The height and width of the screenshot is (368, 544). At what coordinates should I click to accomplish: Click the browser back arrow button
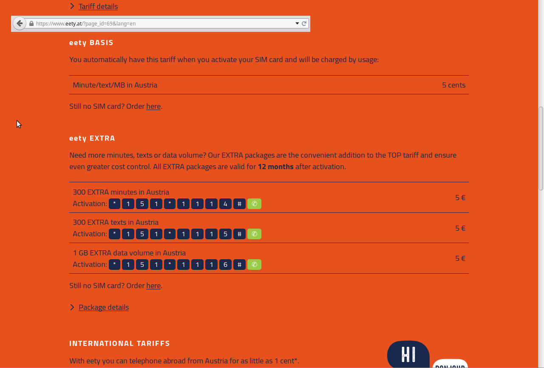click(x=20, y=23)
